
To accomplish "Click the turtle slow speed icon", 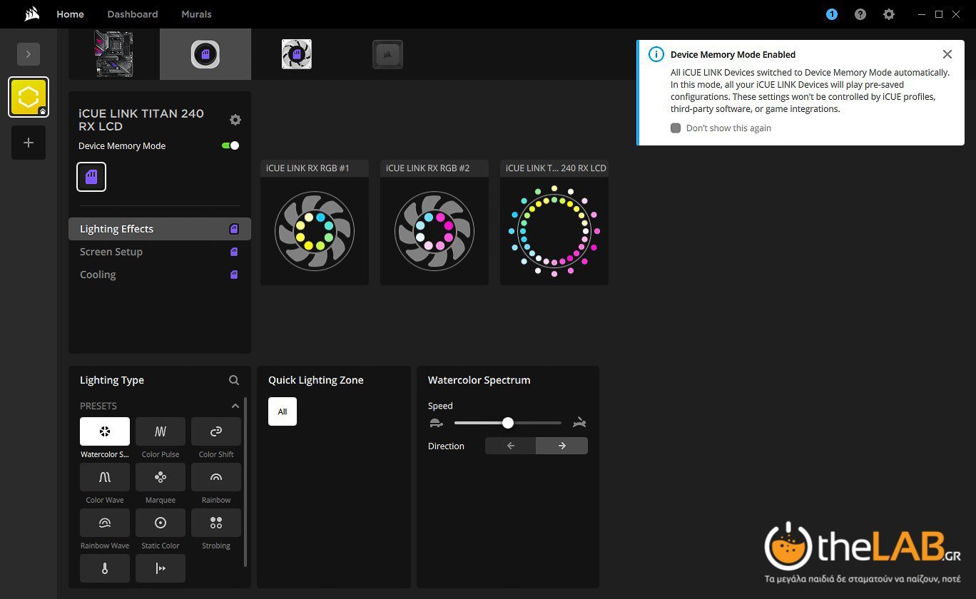I will [437, 423].
